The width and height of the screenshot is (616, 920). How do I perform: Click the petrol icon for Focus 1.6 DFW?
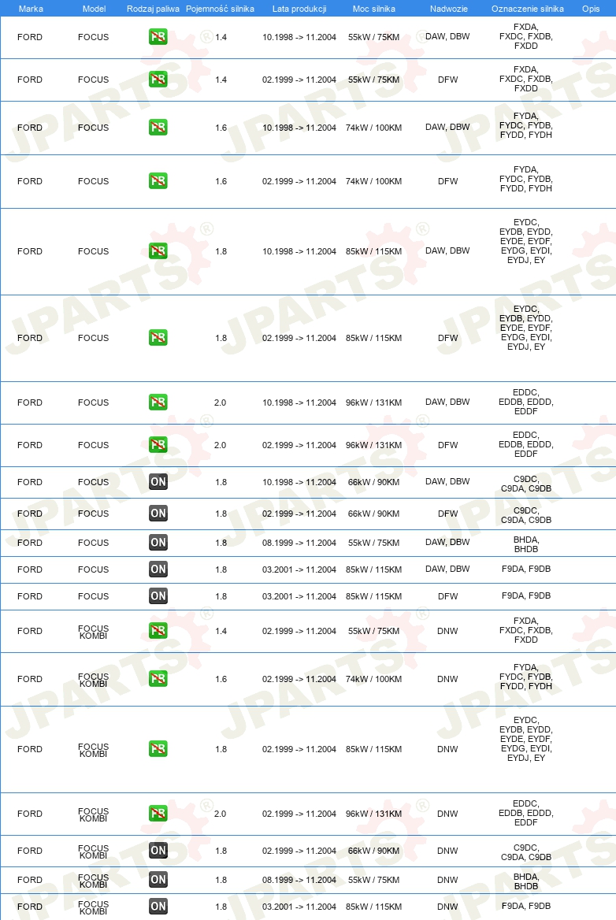[x=158, y=180]
